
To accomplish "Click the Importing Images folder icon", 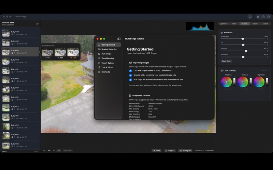I will point(130,63).
